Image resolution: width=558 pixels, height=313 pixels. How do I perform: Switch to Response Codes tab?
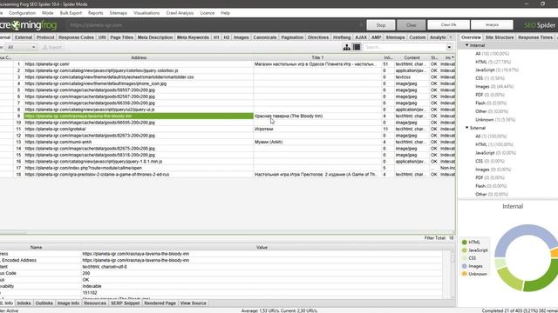click(76, 37)
